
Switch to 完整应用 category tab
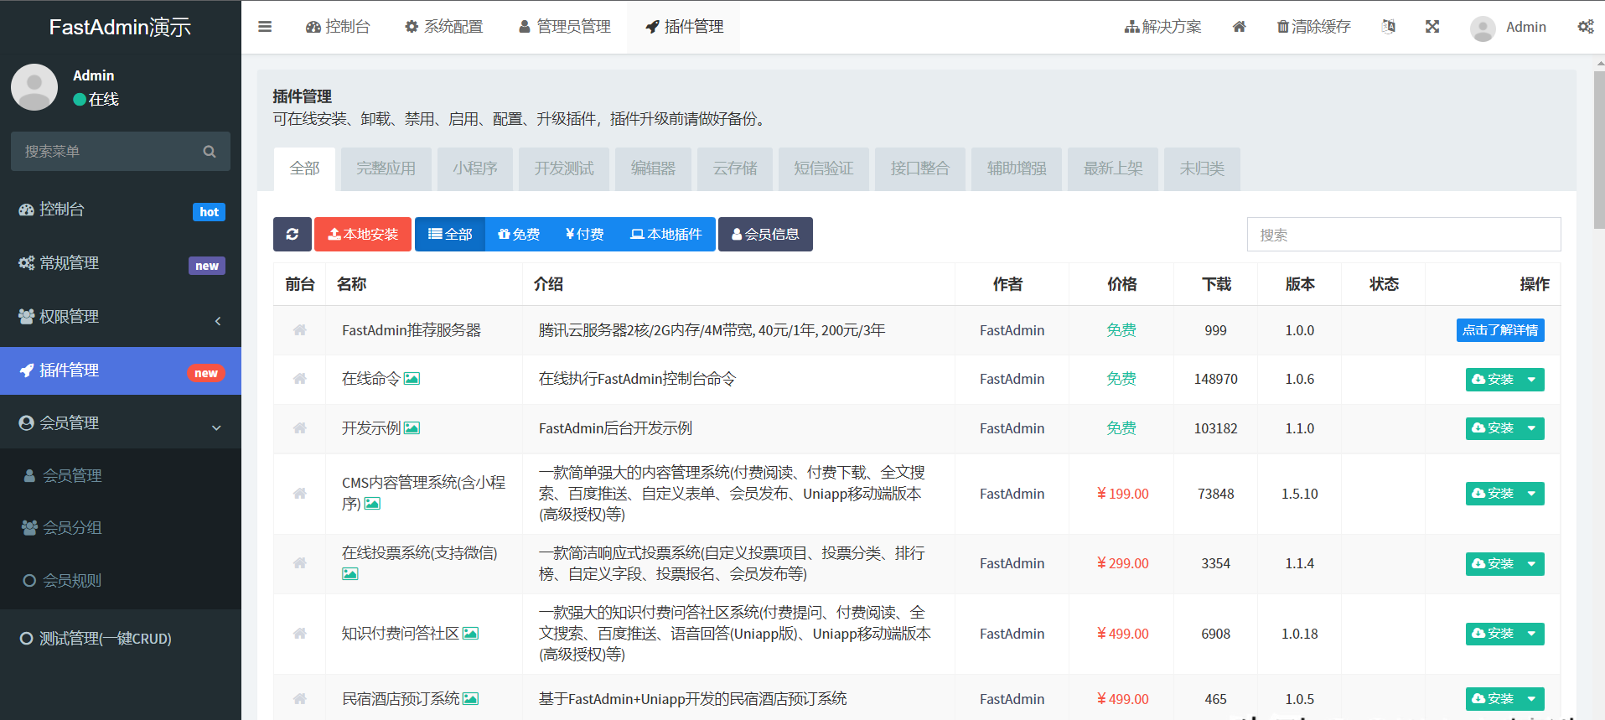(386, 168)
